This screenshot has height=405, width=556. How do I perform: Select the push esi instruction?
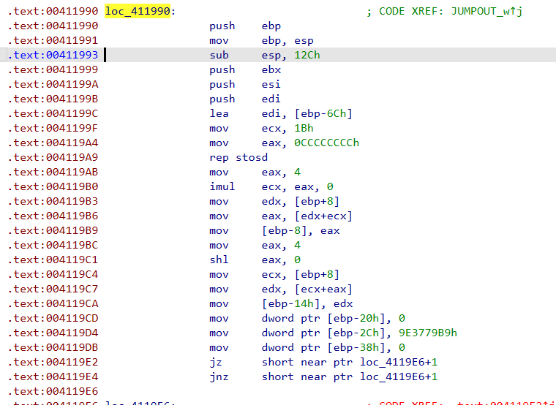pyautogui.click(x=245, y=84)
